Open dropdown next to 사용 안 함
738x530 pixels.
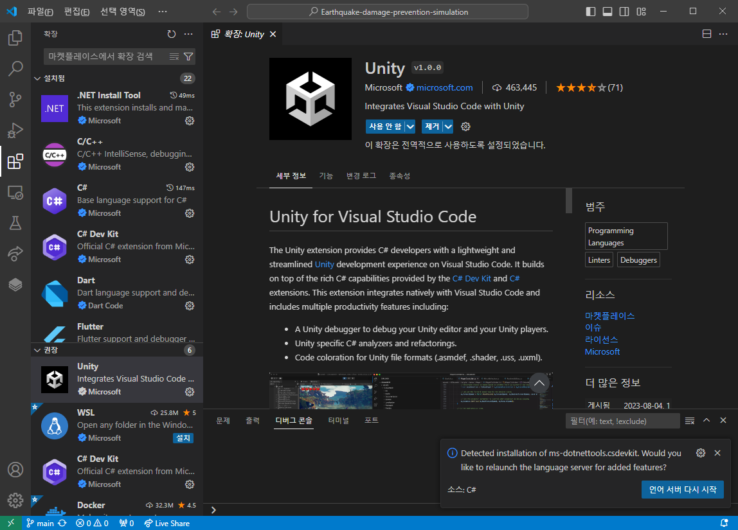(x=410, y=127)
